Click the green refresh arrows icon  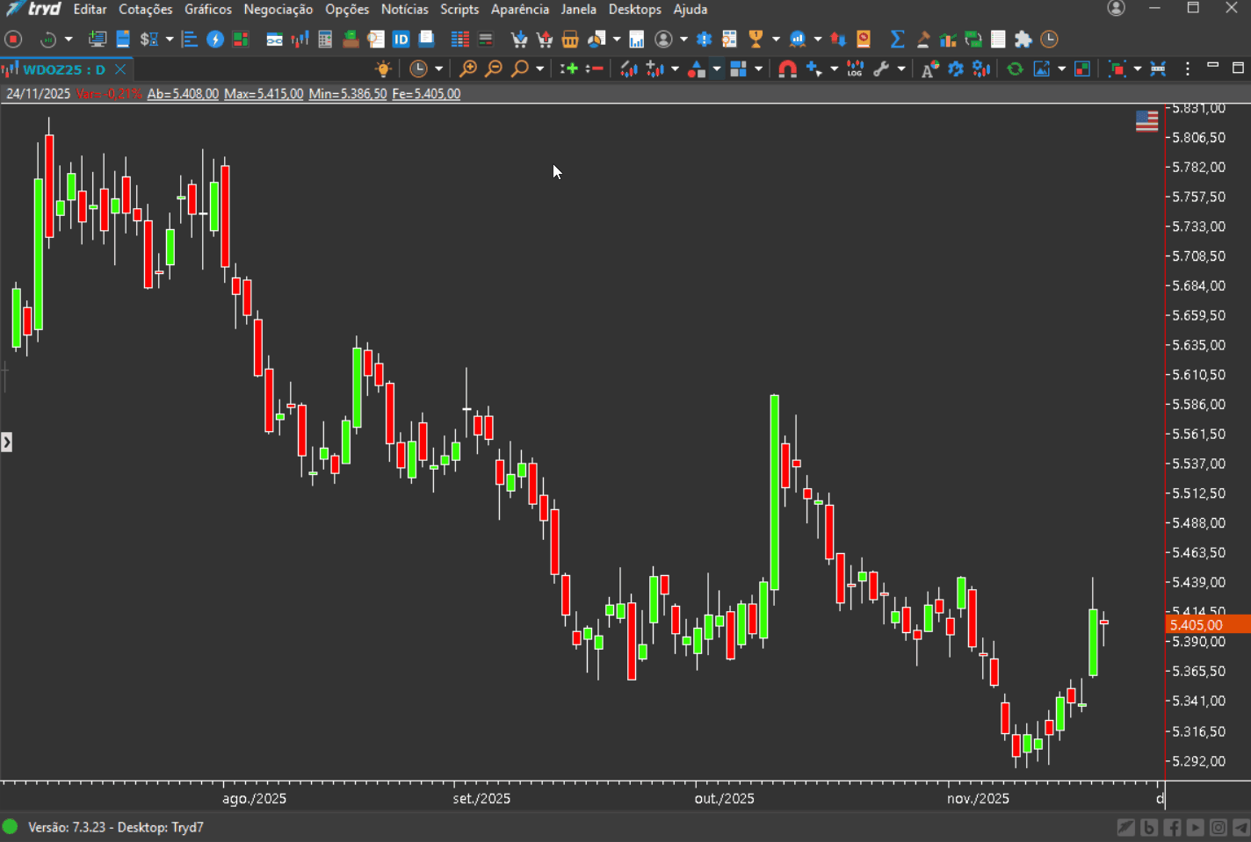[1015, 68]
